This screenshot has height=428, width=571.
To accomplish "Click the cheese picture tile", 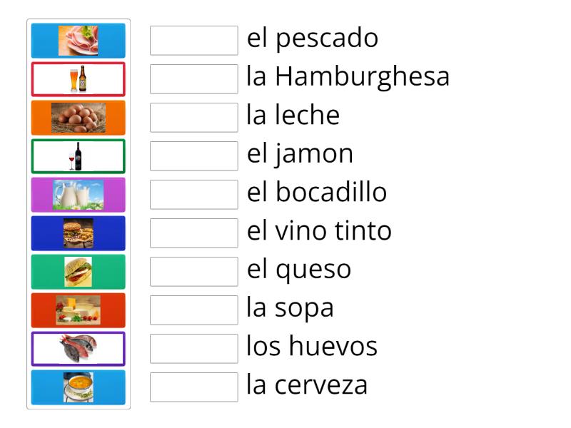I will coord(79,310).
